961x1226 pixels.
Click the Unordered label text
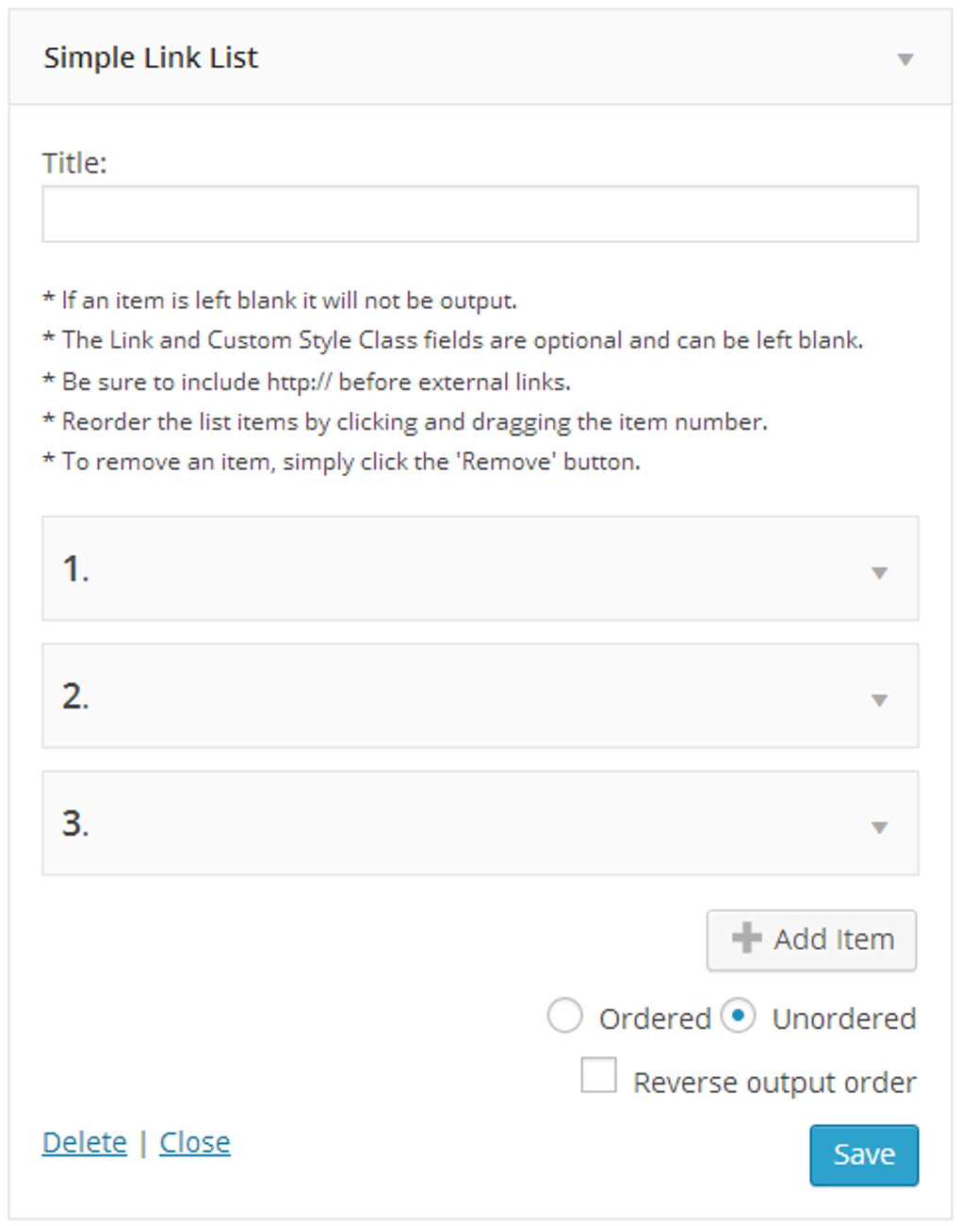point(843,1017)
